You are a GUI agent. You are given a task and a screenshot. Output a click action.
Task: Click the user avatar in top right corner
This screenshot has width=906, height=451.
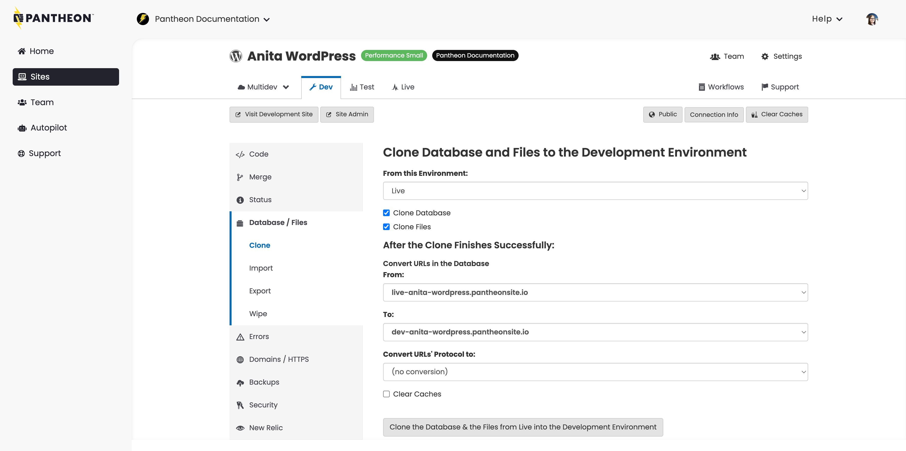coord(872,19)
